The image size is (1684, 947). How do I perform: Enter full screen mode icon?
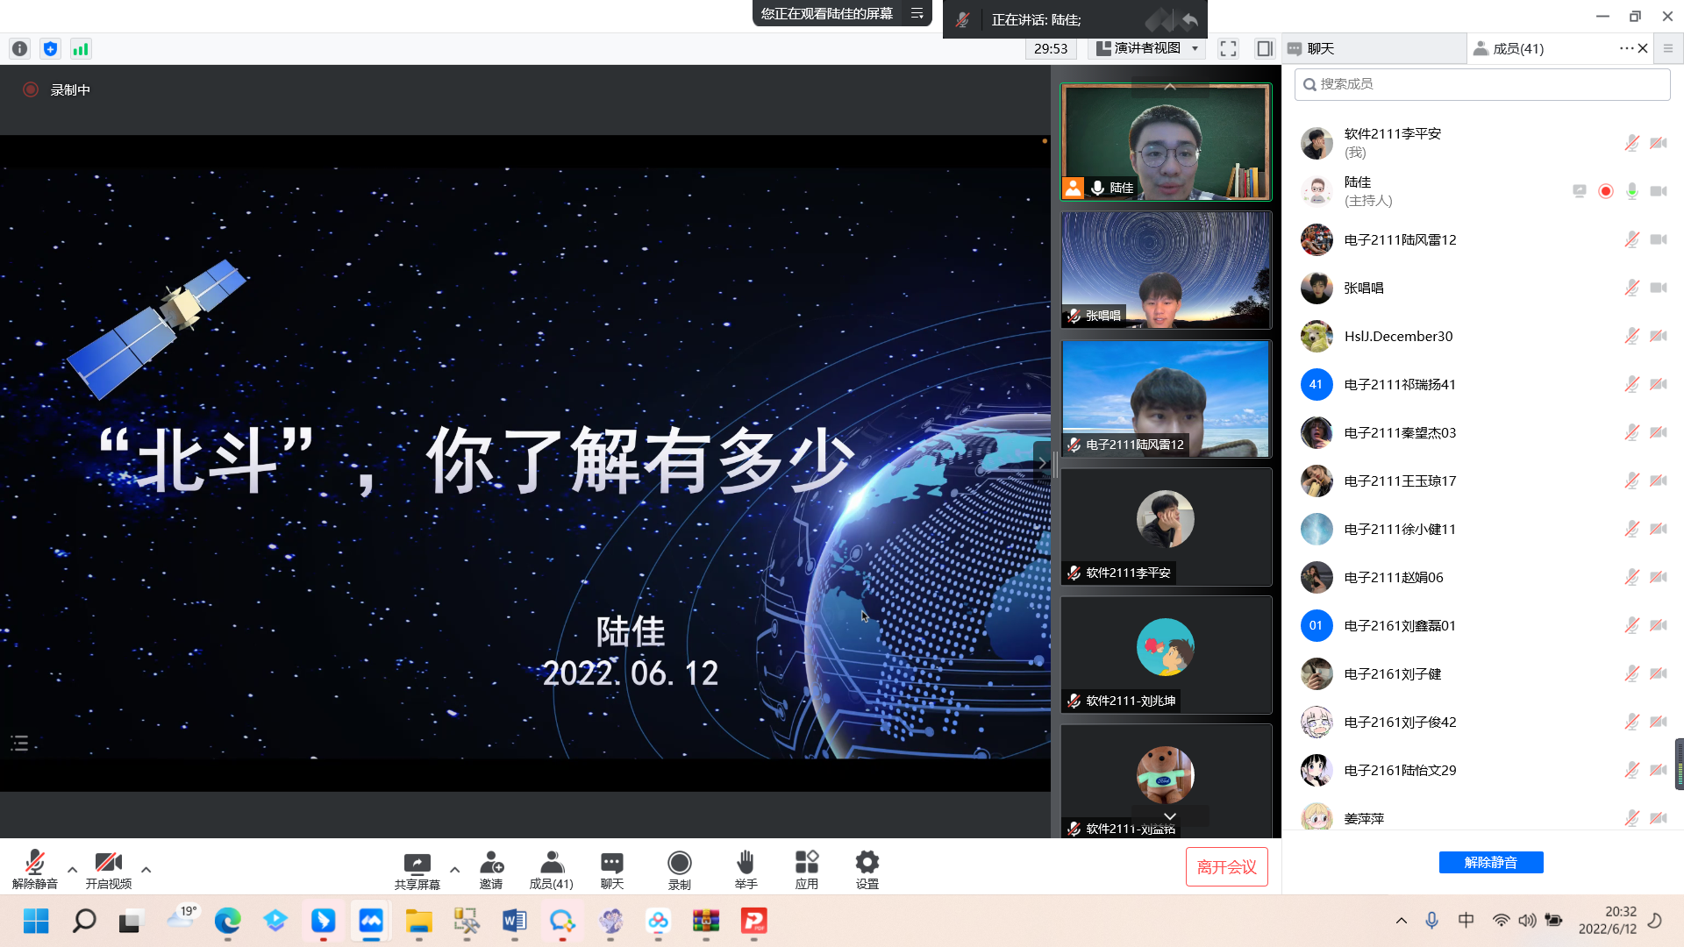coord(1228,49)
